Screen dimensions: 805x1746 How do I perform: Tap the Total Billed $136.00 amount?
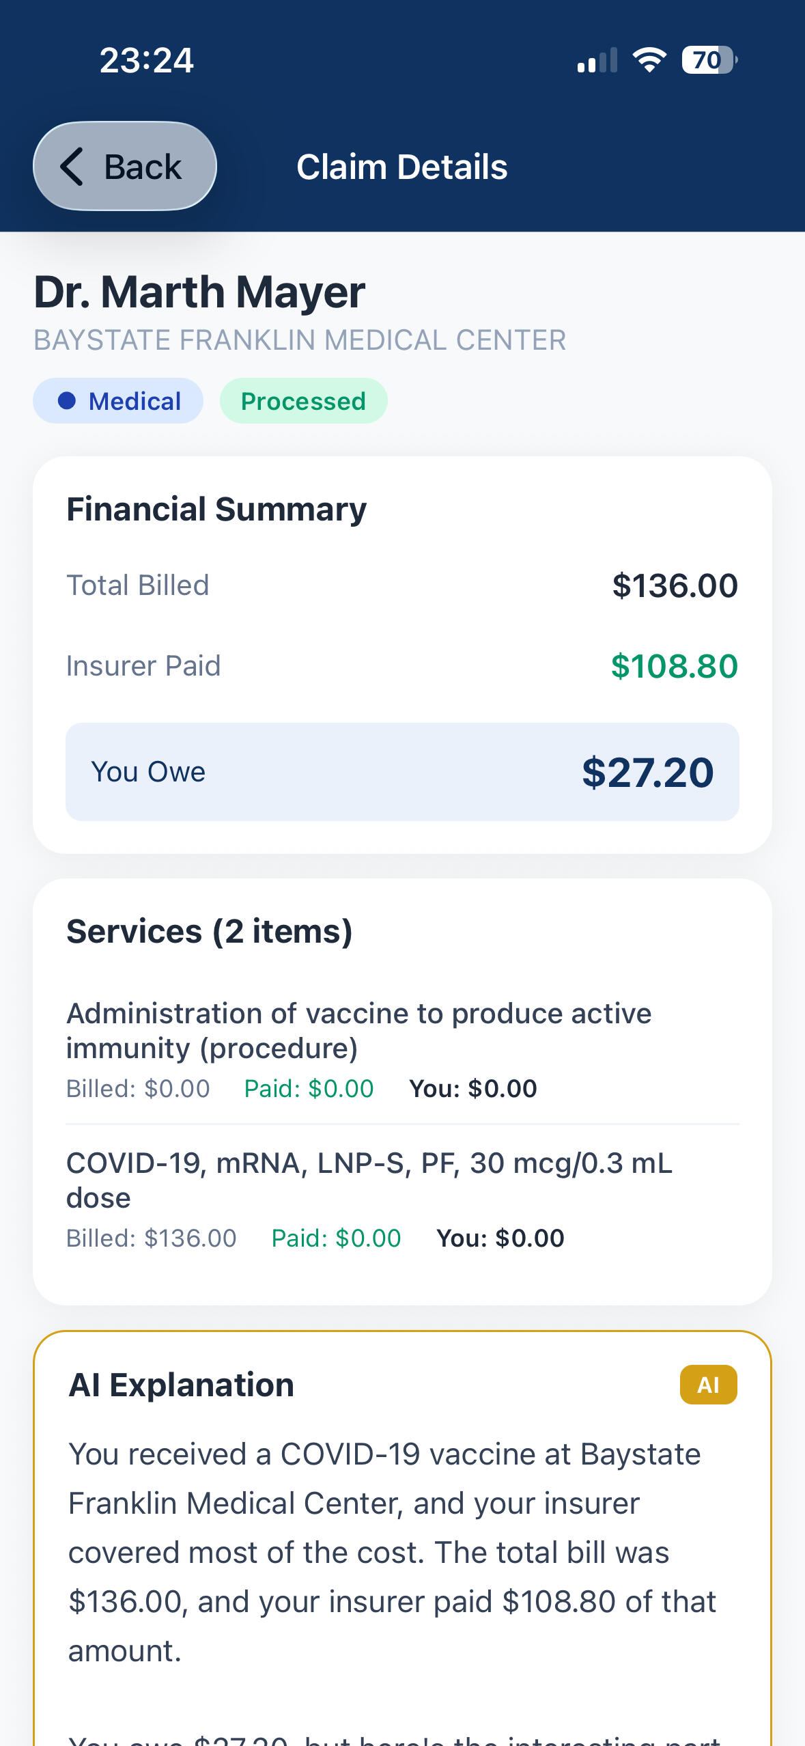point(675,585)
